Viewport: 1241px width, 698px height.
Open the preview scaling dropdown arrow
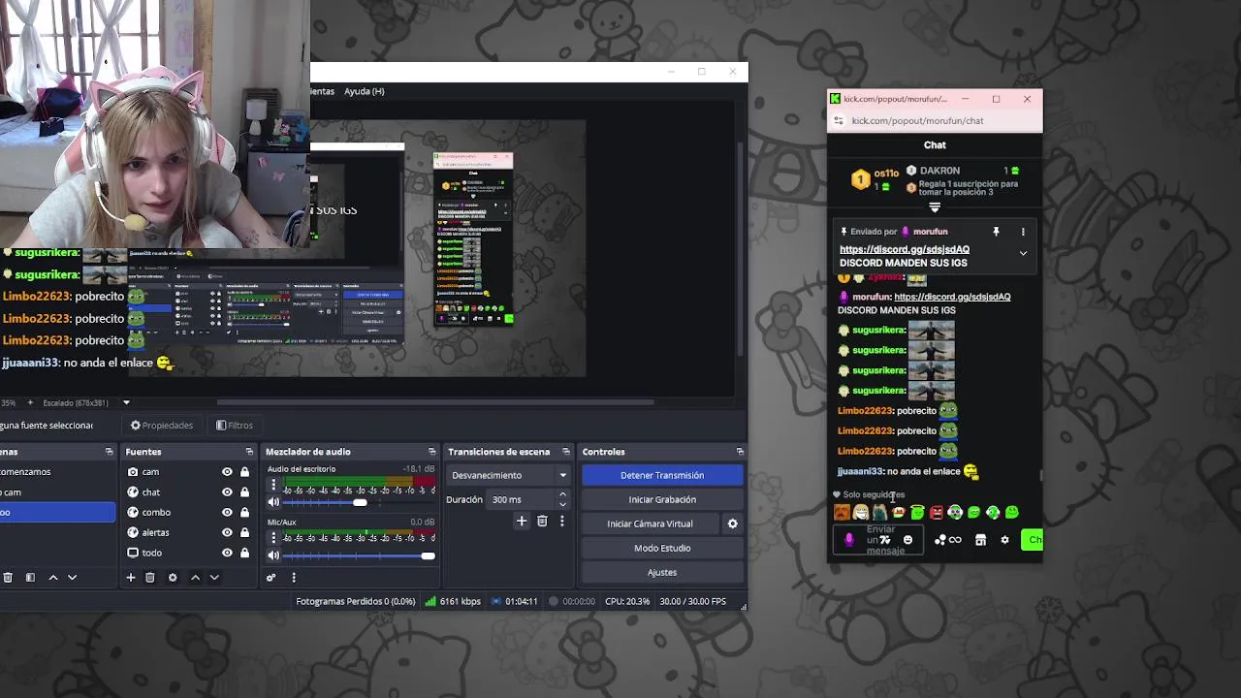point(126,402)
